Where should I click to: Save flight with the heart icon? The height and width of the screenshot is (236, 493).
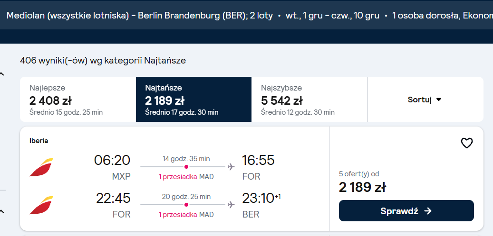pyautogui.click(x=466, y=143)
